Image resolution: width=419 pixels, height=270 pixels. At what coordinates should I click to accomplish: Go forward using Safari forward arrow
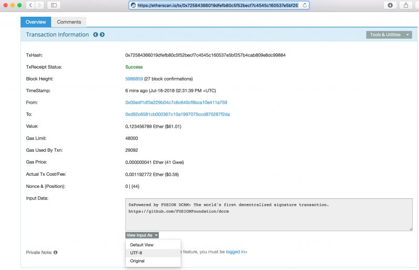(x=40, y=5)
